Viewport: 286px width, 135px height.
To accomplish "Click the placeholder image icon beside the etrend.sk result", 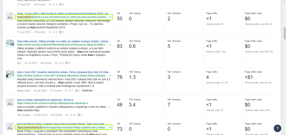I will click(x=10, y=127).
